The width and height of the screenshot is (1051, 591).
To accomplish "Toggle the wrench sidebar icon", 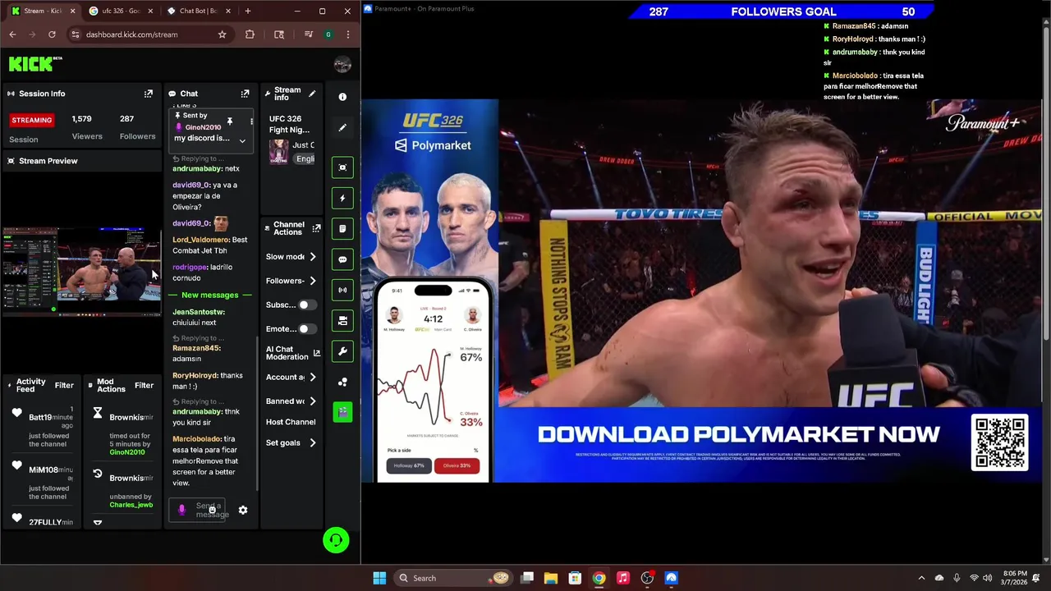I will click(342, 351).
